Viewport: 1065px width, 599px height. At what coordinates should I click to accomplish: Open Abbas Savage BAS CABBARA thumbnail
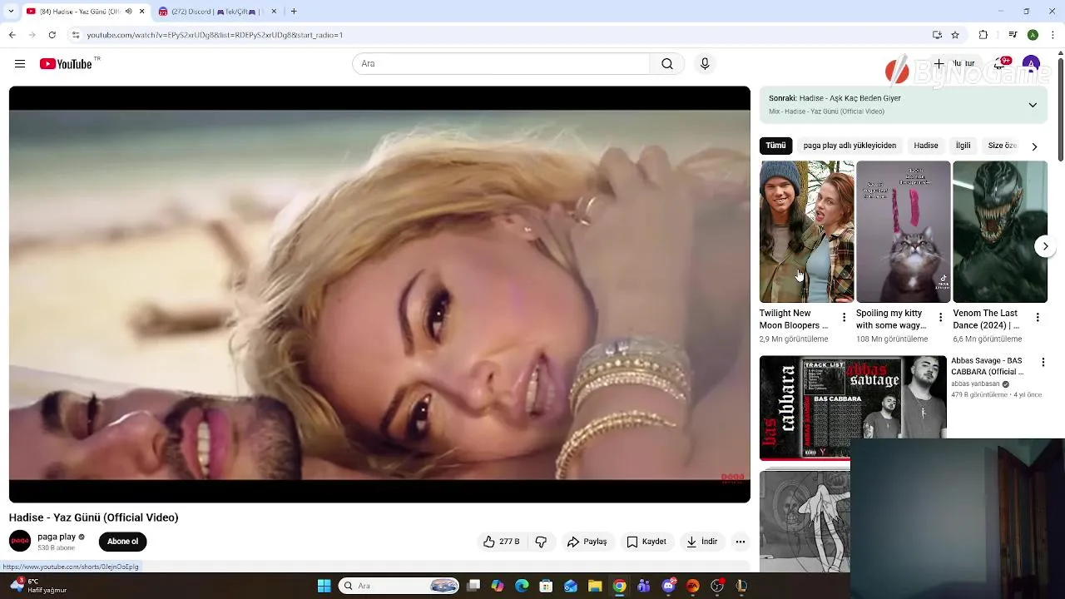point(853,408)
